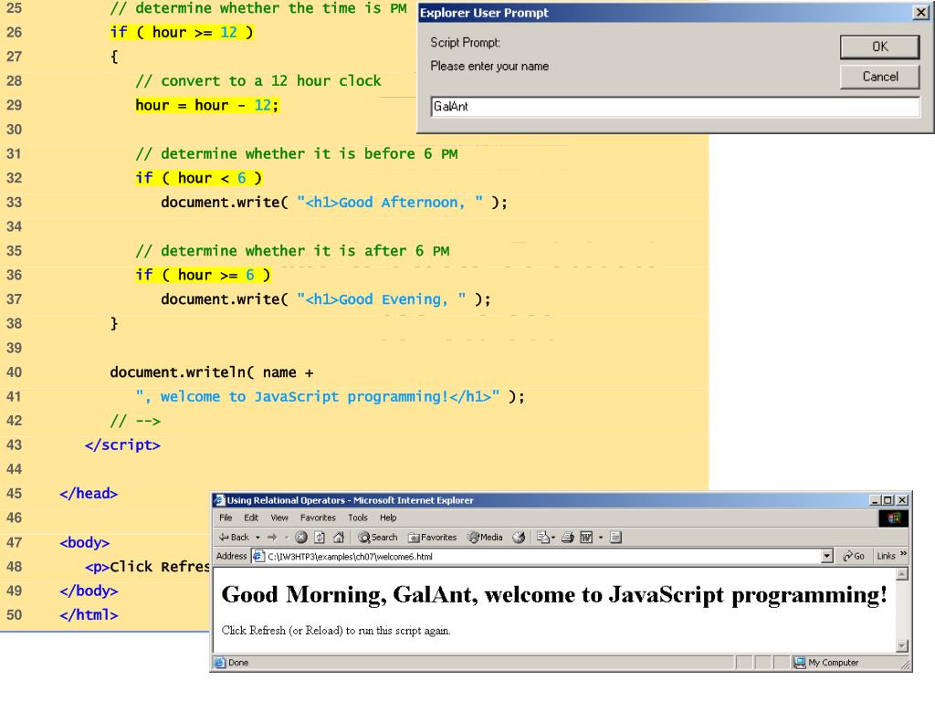
Task: Expand the Forward history dropdown arrow
Action: click(286, 537)
